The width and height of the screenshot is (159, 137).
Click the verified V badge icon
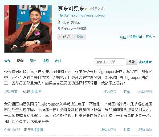[x=85, y=9]
